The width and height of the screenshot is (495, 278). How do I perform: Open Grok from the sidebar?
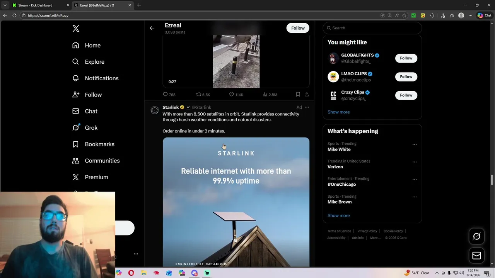(85, 128)
